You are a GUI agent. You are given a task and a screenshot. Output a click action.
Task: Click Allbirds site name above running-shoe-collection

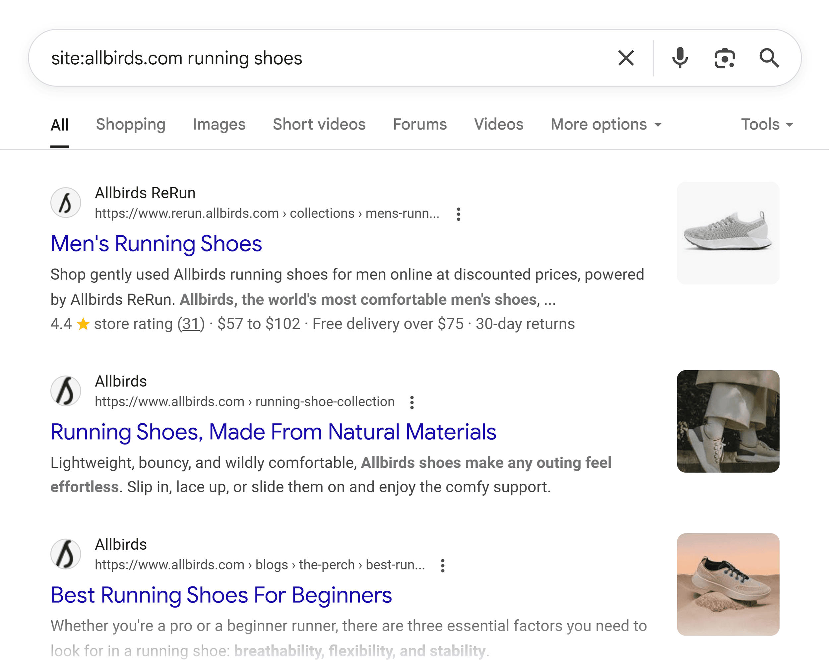121,381
